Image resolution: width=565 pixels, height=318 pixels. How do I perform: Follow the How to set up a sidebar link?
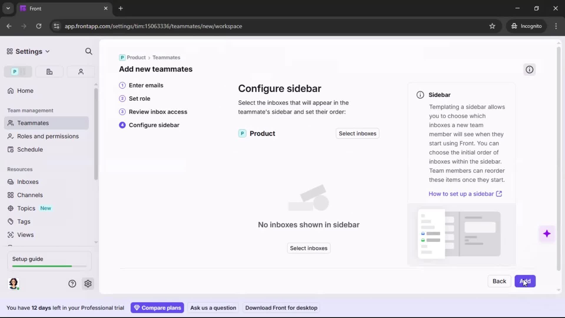[x=461, y=194]
